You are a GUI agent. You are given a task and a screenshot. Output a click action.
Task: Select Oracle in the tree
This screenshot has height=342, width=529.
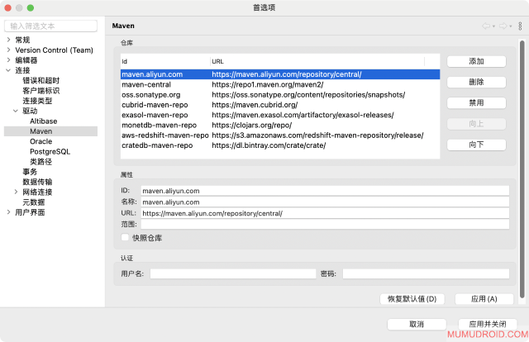[x=41, y=141]
